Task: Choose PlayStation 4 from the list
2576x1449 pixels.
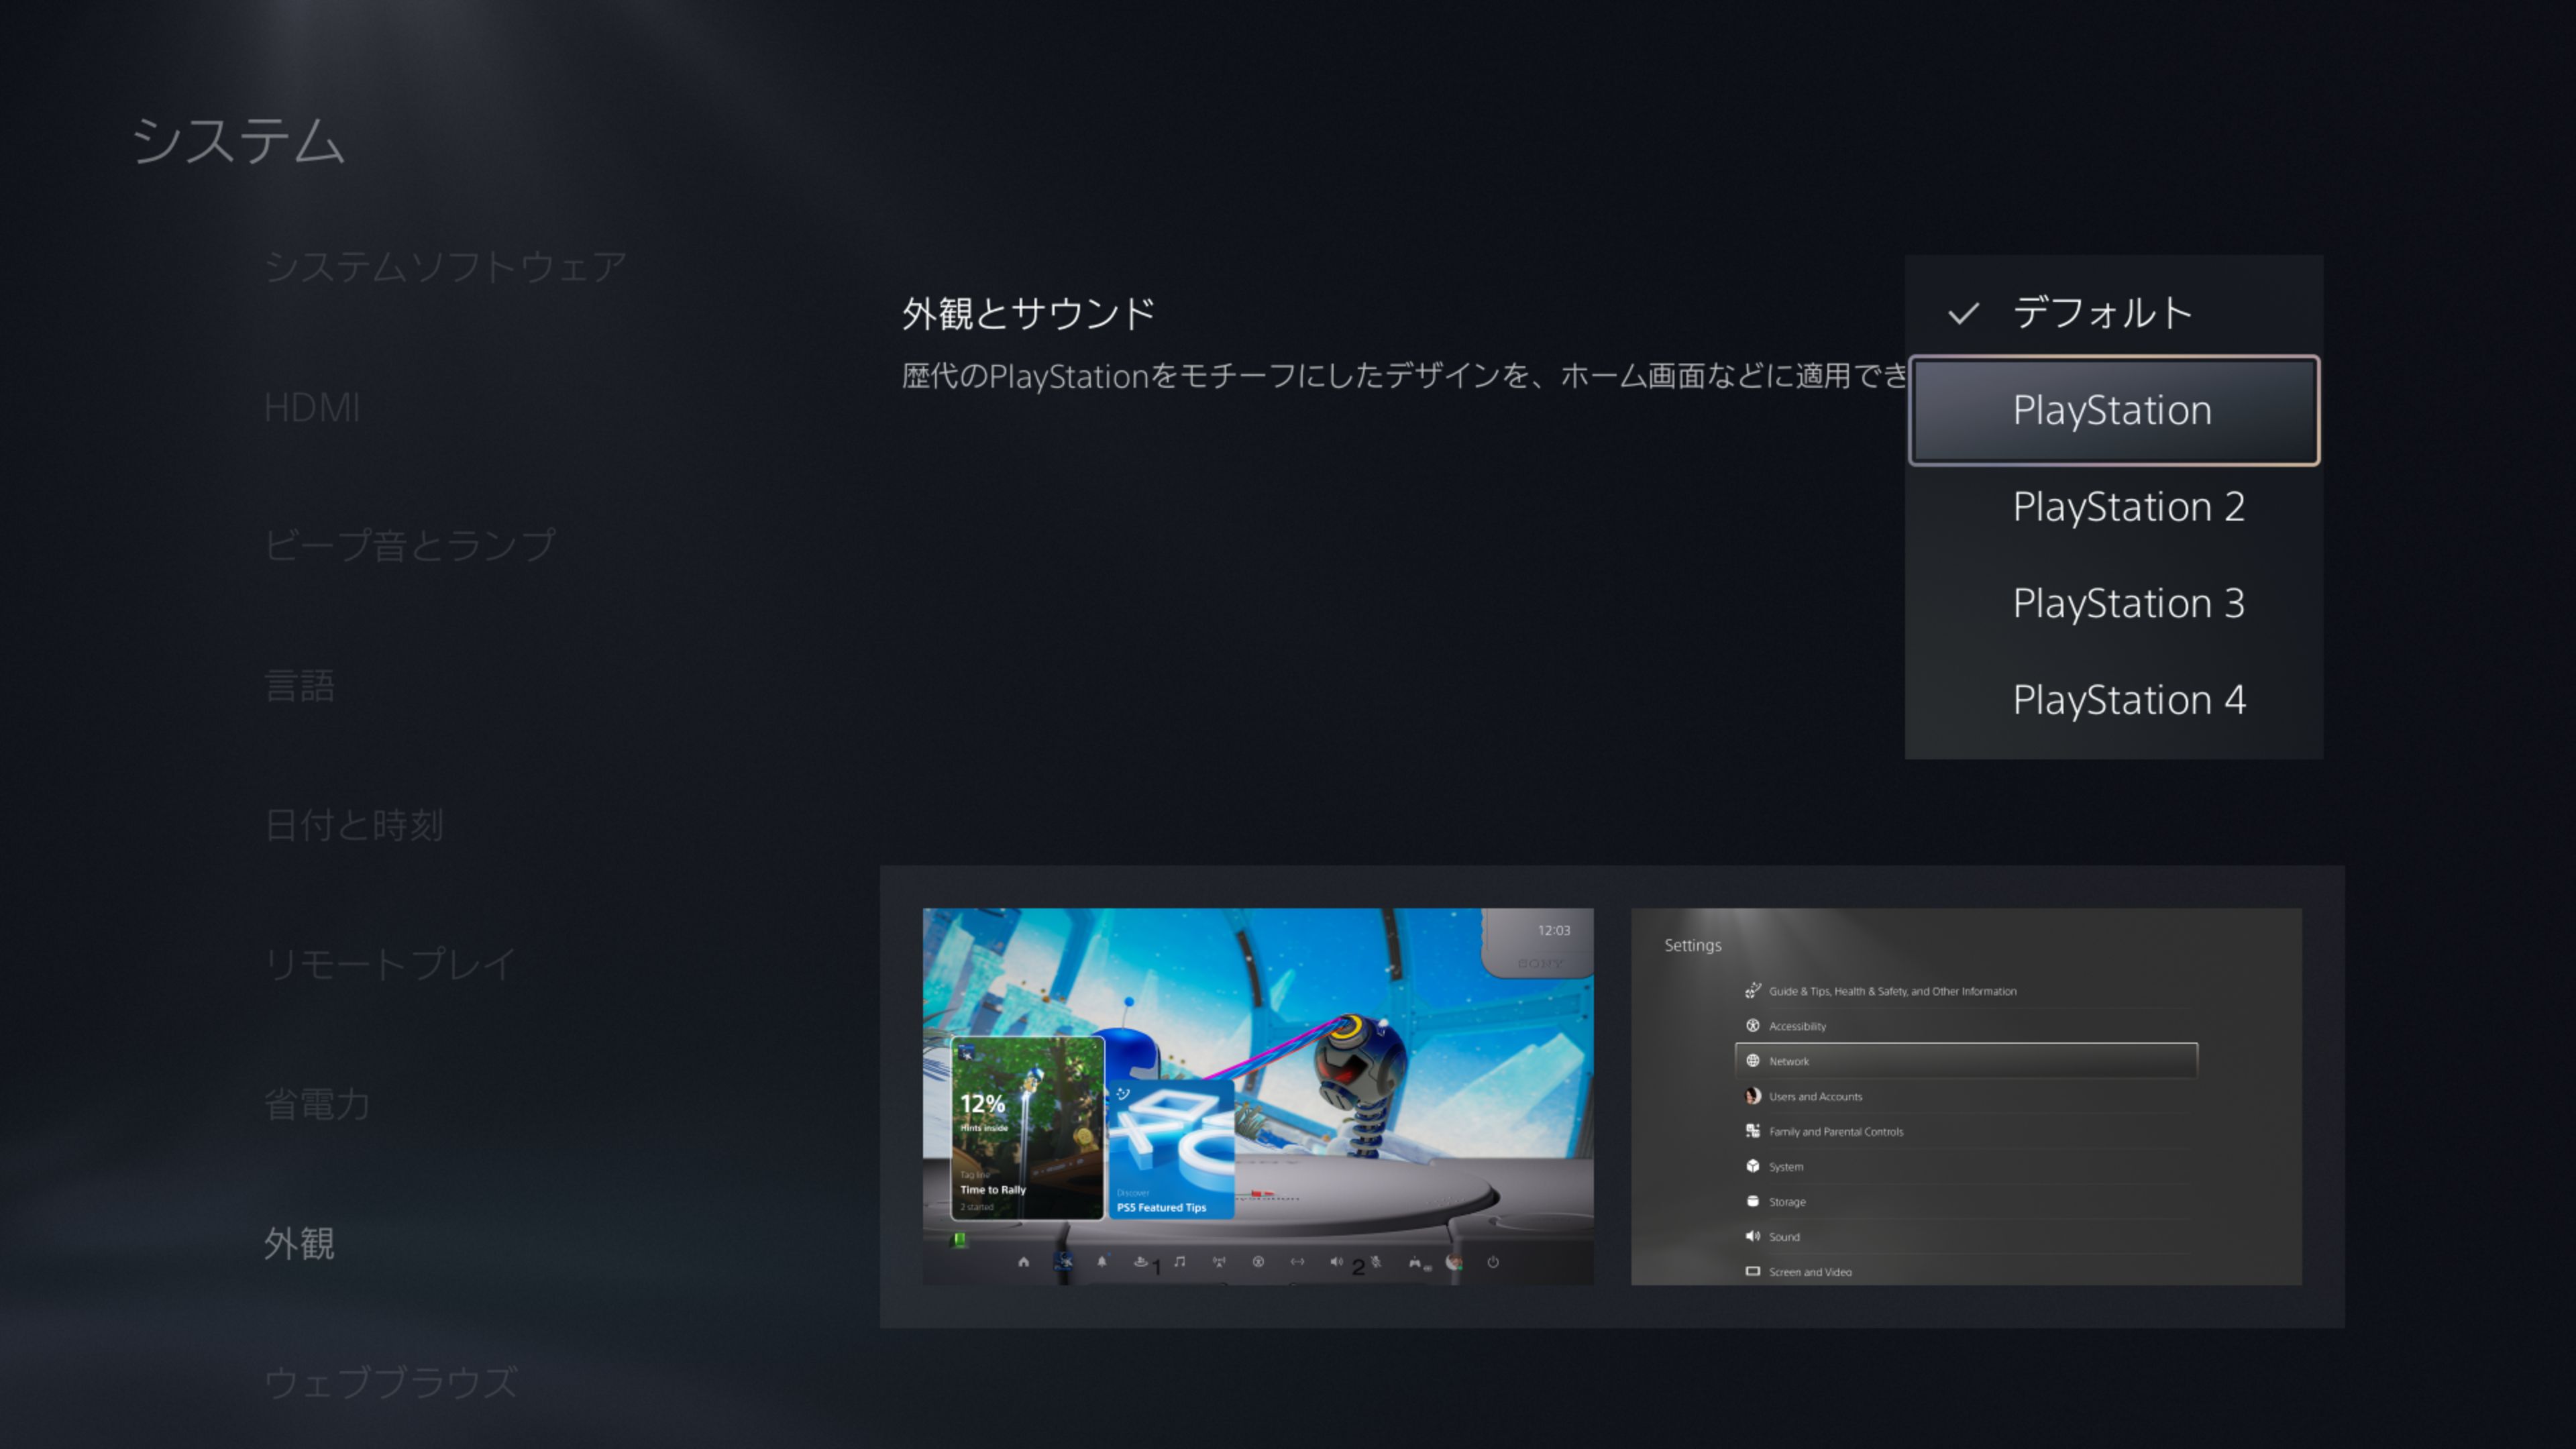Action: coord(2127,700)
